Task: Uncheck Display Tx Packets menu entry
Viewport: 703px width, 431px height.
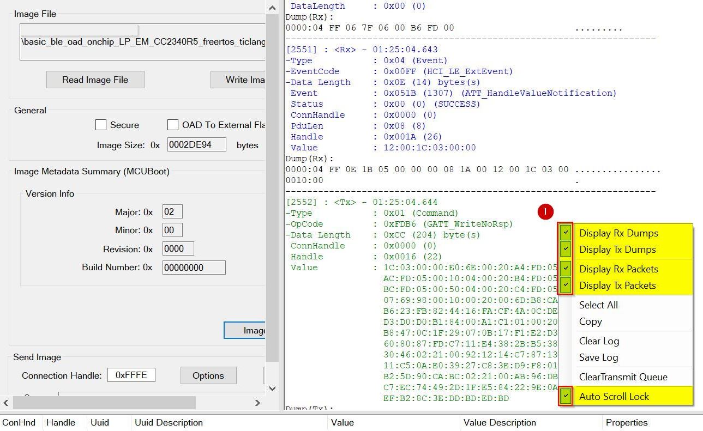Action: [x=617, y=286]
